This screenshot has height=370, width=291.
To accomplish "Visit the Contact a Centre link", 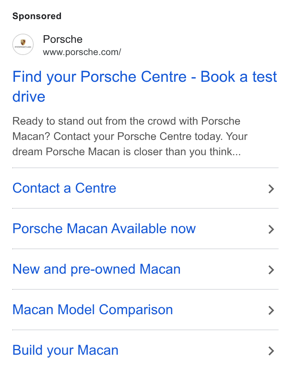I will [64, 188].
